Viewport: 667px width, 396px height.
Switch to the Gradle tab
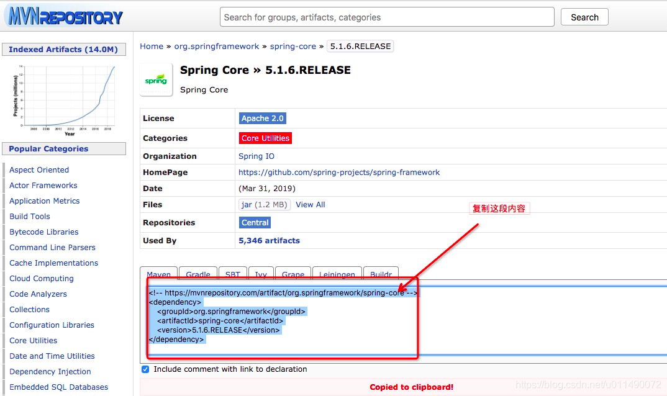(x=198, y=274)
